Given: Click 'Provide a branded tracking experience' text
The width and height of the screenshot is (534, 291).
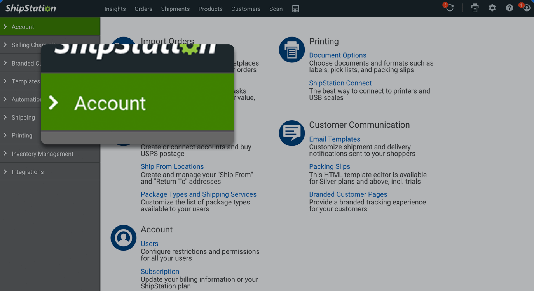Looking at the screenshot, I should [x=368, y=203].
